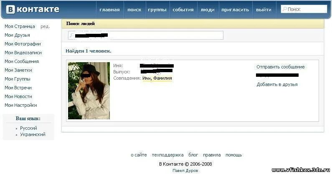Click Отправить сообщение link

[281, 67]
